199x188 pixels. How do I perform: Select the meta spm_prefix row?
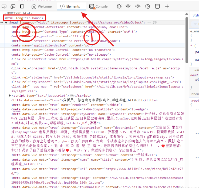pos(50,36)
